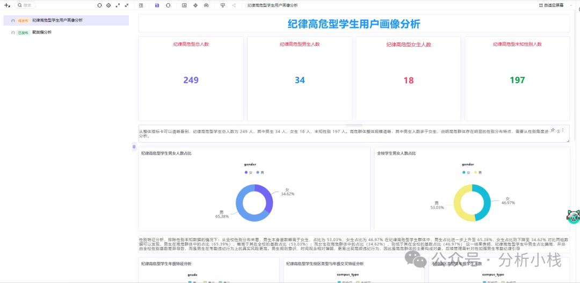Click the locate target icon in sidebar header
Viewport: 580px width, 283px height.
pyautogui.click(x=108, y=5)
